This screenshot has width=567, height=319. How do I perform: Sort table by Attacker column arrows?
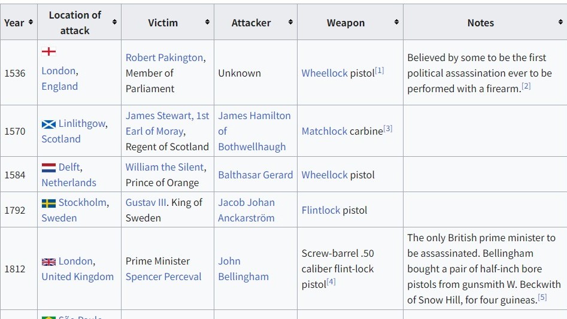tap(290, 22)
